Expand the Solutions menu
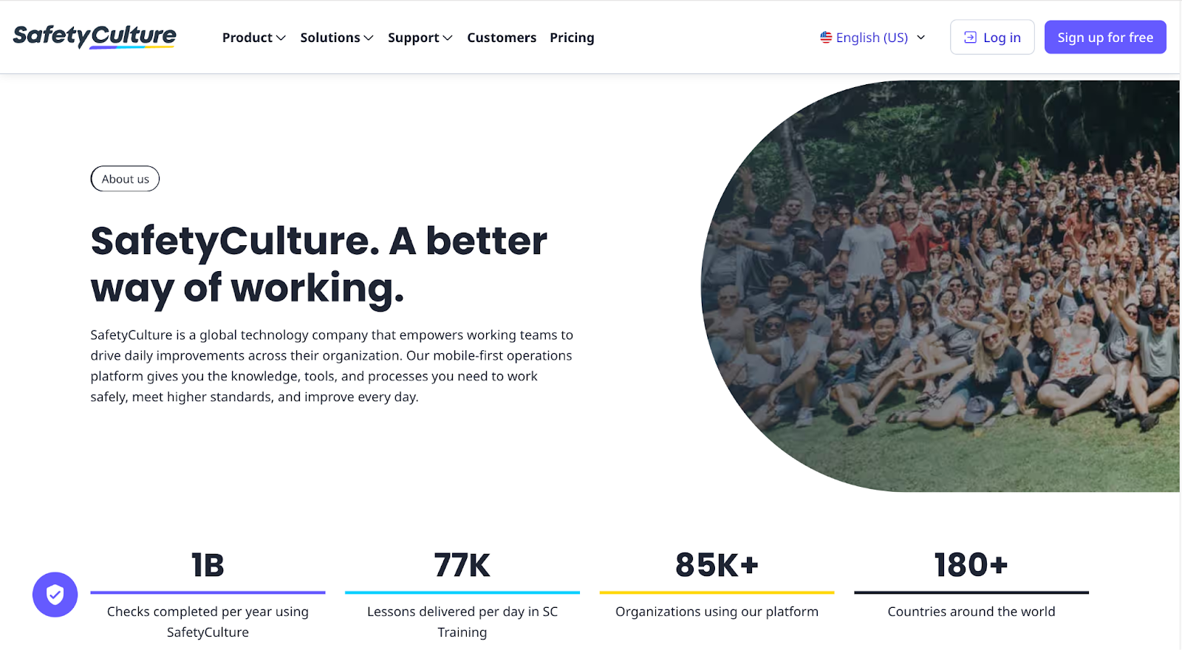Image resolution: width=1182 pixels, height=650 pixels. (336, 37)
